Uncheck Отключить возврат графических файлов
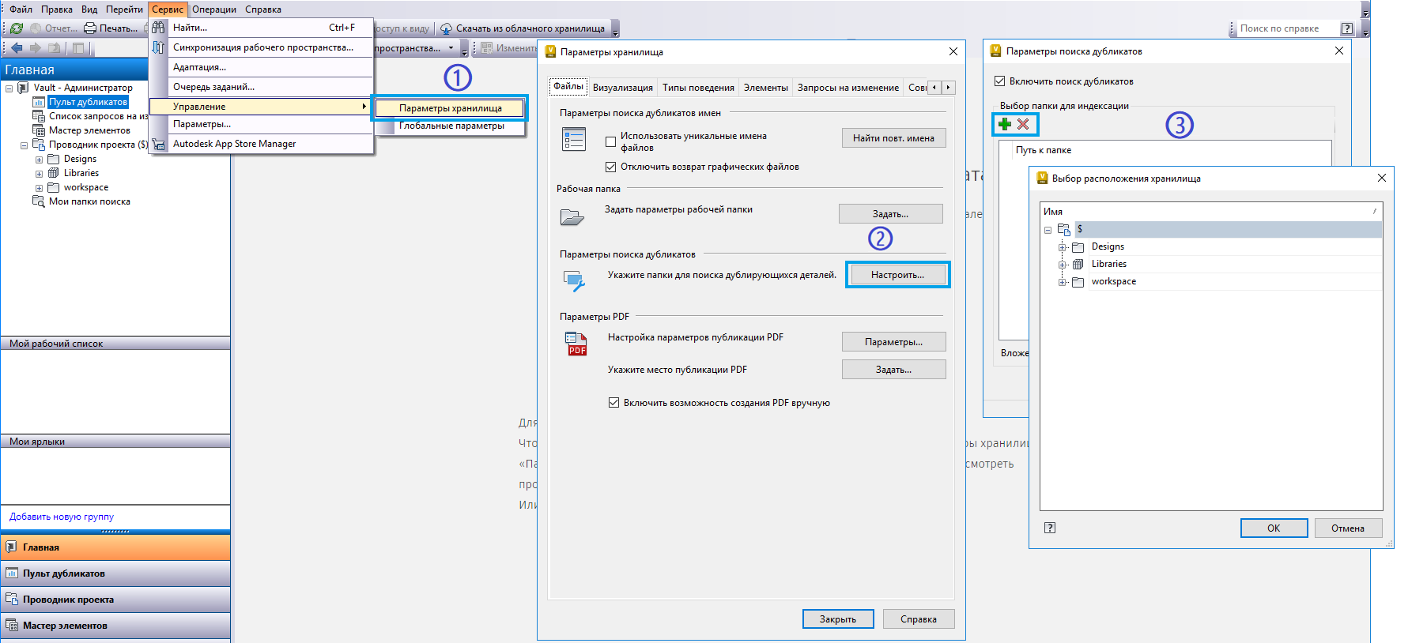This screenshot has height=643, width=1427. point(610,167)
